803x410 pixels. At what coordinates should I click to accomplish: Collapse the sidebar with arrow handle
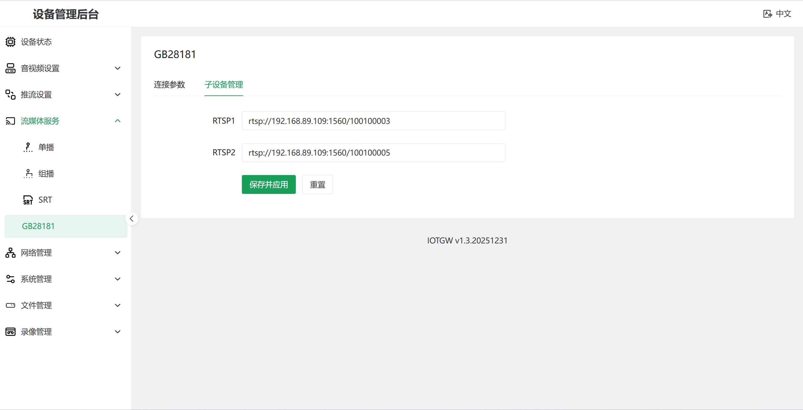coord(132,219)
